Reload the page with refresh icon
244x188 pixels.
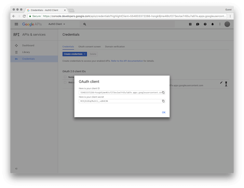point(24,16)
